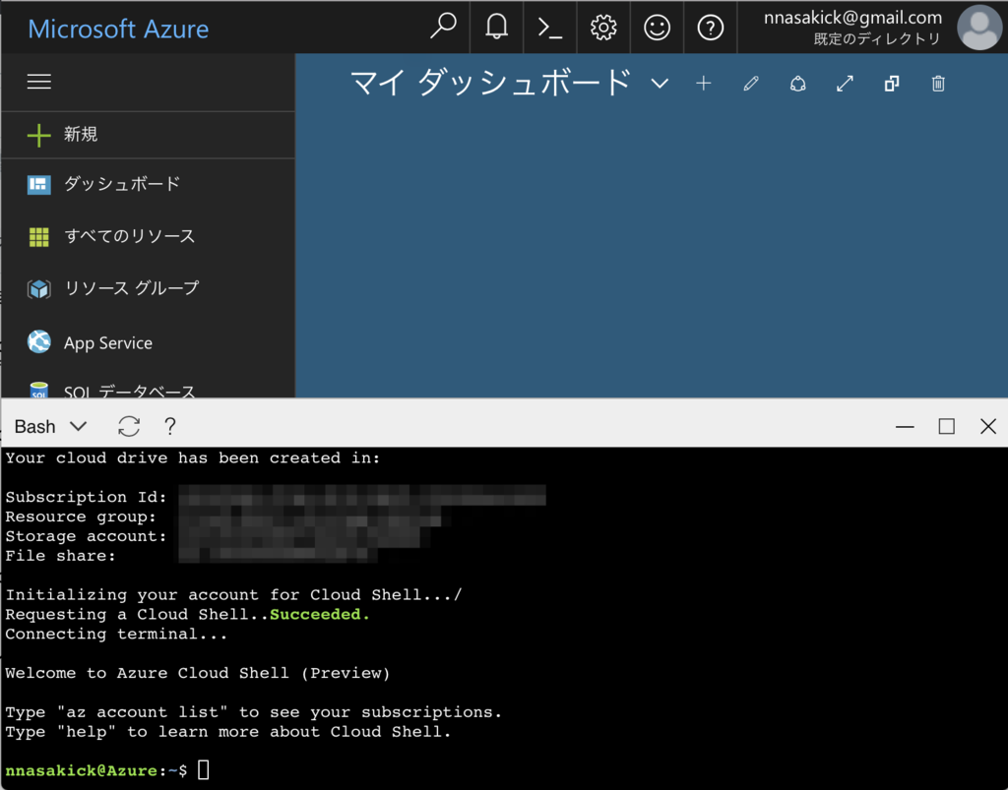Open App Service in sidebar
Screen dimensions: 1008x790
click(x=148, y=342)
